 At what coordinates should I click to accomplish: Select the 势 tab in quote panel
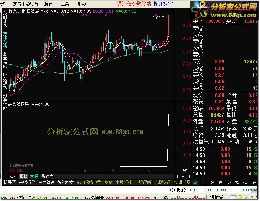point(229,183)
